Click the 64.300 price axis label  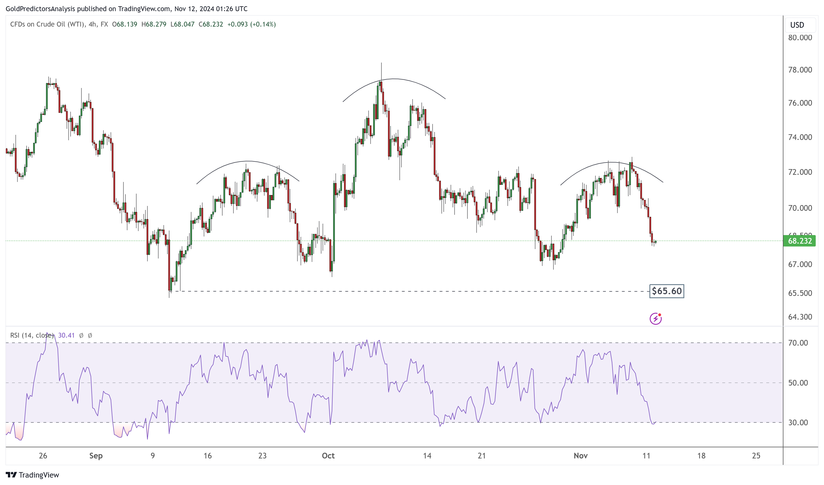[x=800, y=317]
